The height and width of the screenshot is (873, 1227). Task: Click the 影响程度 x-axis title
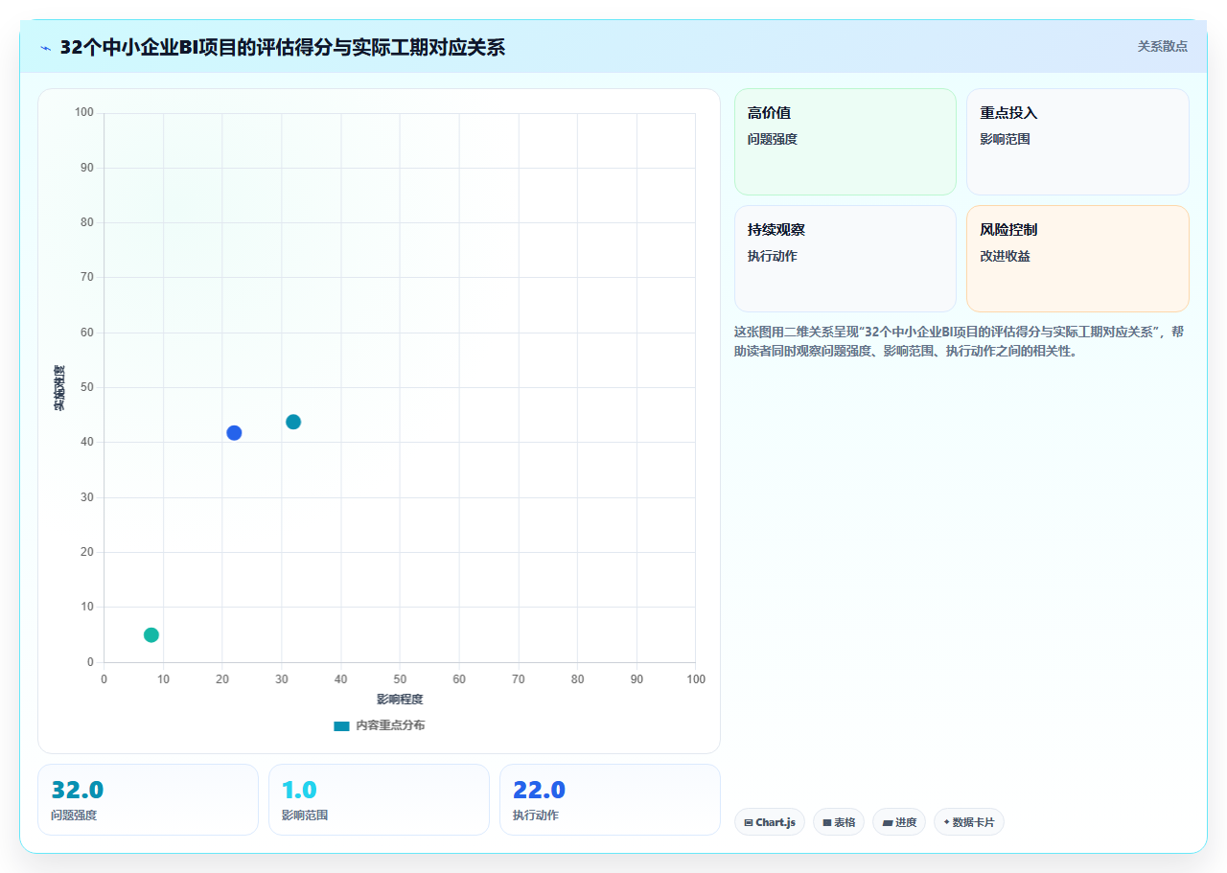click(x=400, y=699)
